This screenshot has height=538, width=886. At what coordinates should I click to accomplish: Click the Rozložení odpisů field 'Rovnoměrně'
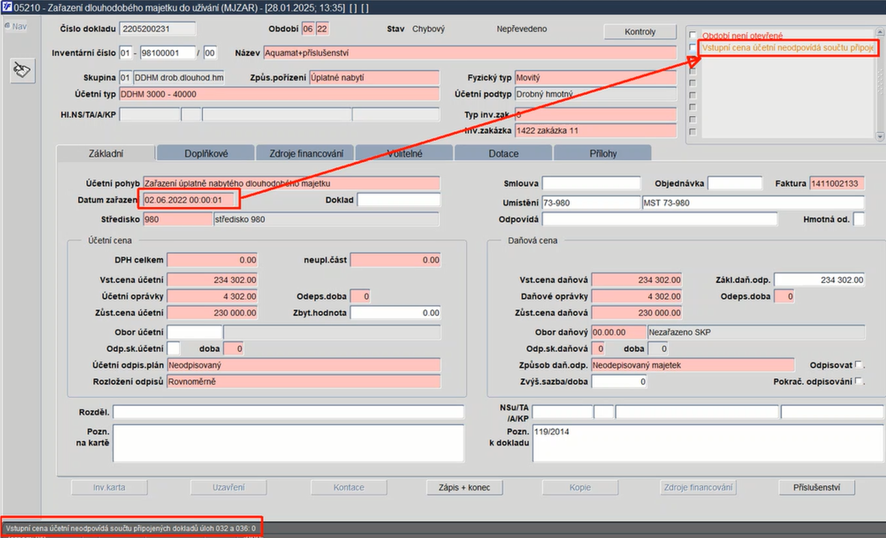304,381
